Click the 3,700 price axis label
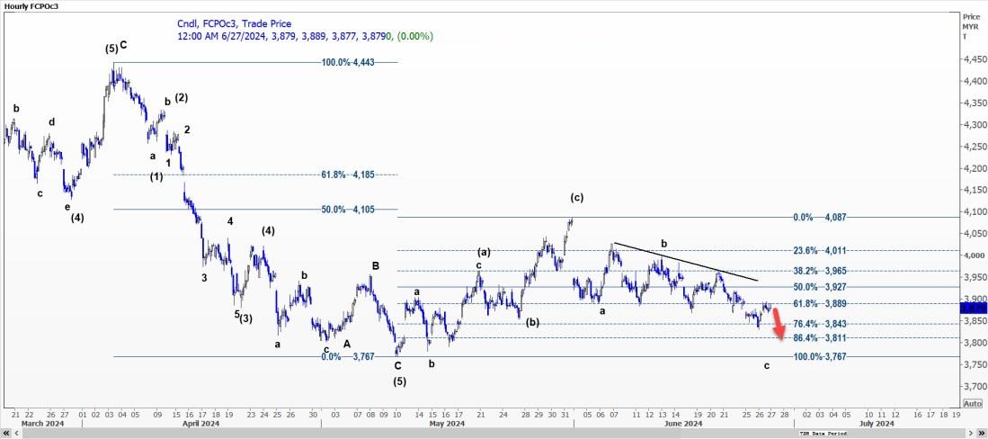Image resolution: width=988 pixels, height=439 pixels. pyautogui.click(x=975, y=386)
